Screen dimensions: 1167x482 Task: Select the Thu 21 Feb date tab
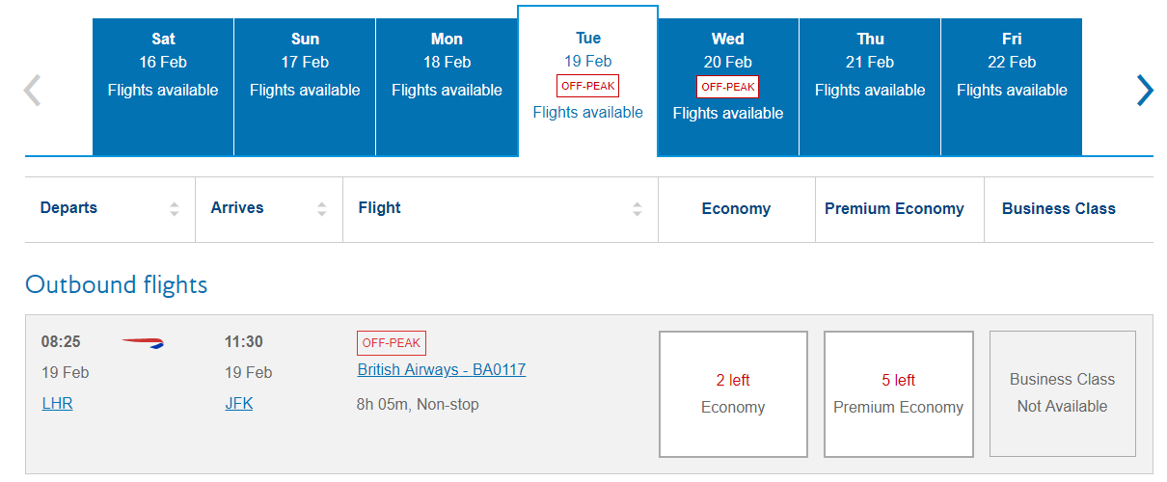point(870,87)
